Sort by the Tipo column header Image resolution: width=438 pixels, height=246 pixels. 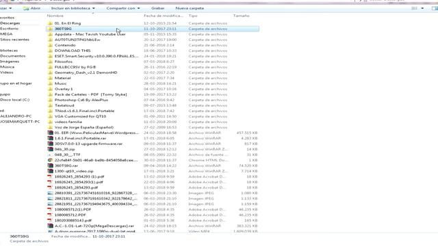193,16
